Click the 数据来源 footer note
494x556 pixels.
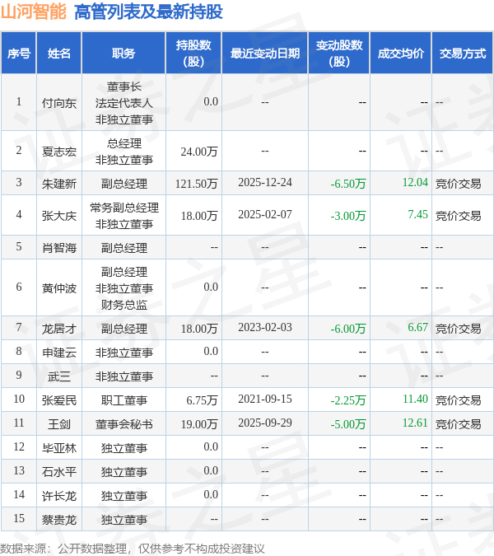tap(133, 549)
